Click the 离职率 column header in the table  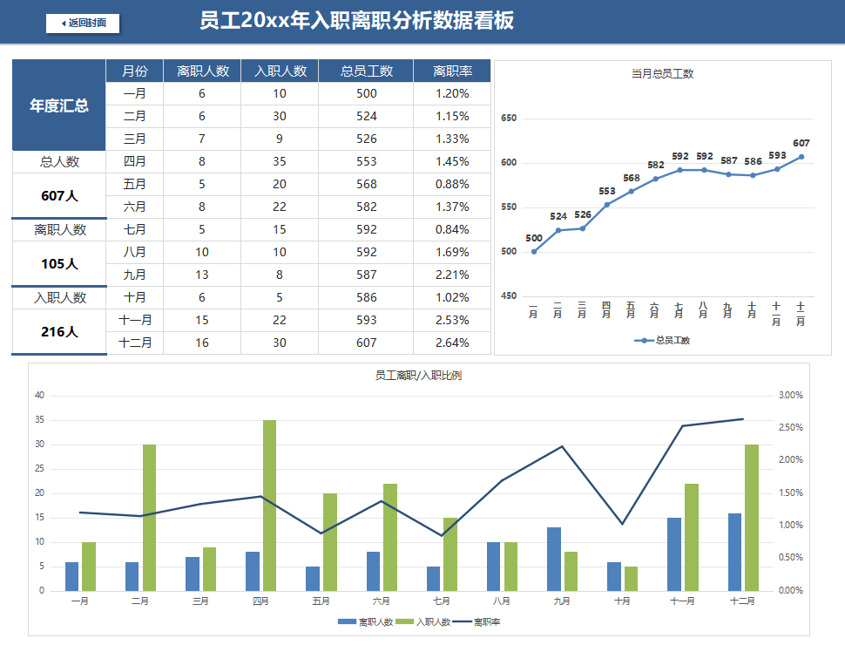click(452, 70)
